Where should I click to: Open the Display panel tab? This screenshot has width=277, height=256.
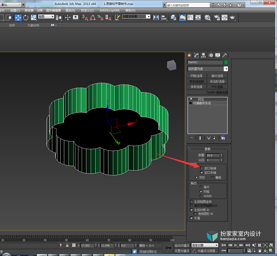point(218,55)
